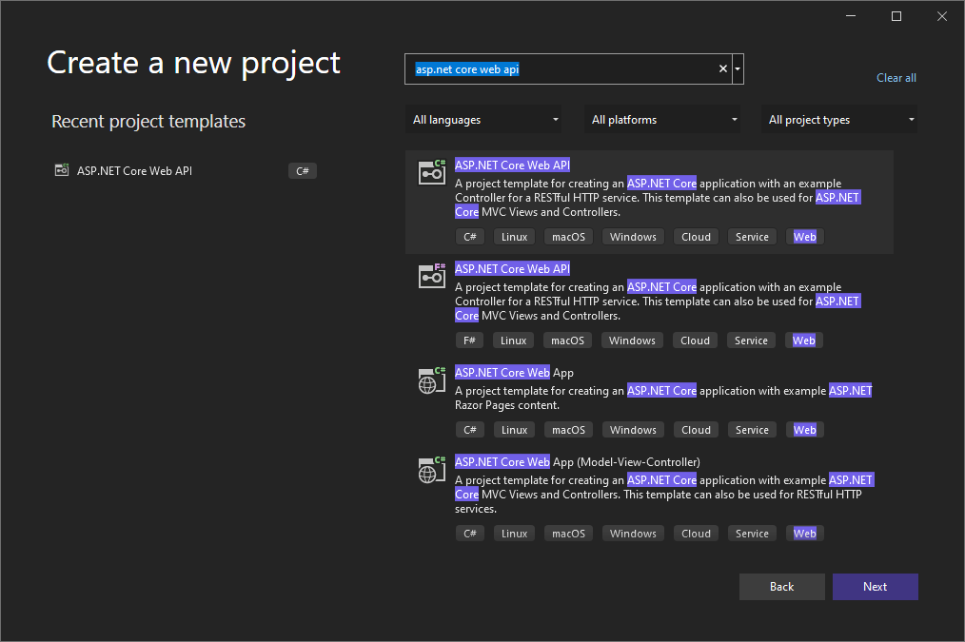
Task: Open the All project types dropdown
Action: coord(838,119)
